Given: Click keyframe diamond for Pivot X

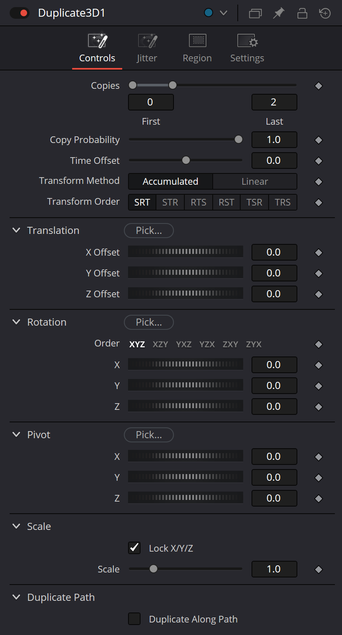Looking at the screenshot, I should click(x=319, y=457).
